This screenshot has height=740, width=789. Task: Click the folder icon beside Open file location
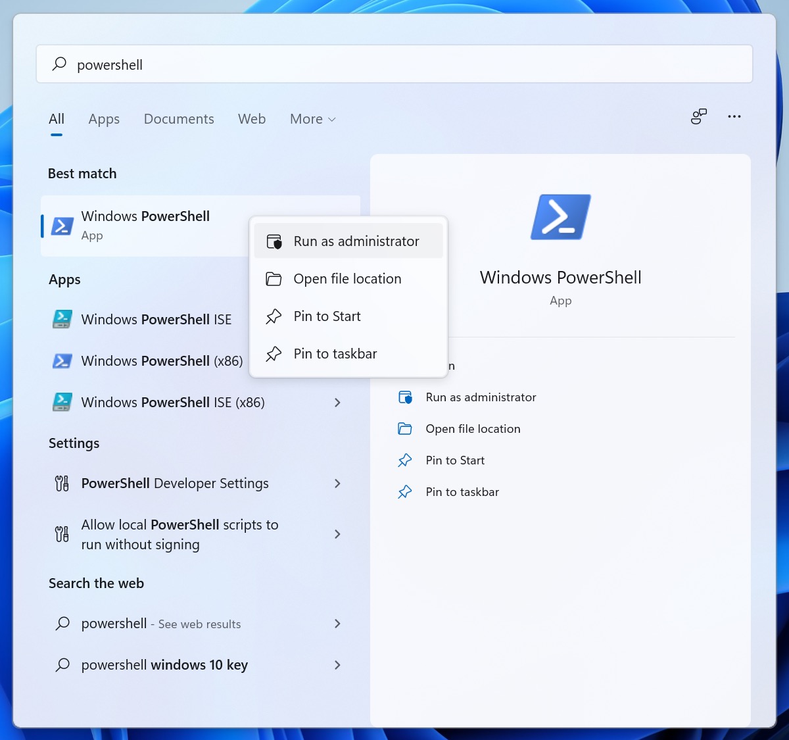[x=274, y=278]
